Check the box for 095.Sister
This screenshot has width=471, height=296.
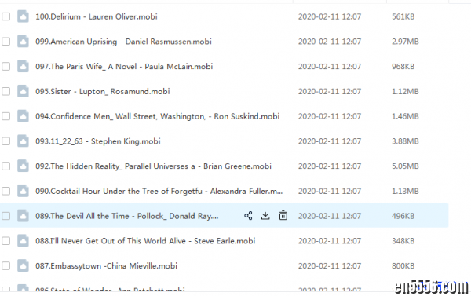(x=6, y=91)
